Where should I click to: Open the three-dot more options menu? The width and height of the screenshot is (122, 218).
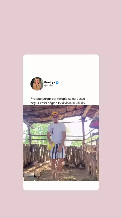pyautogui.click(x=90, y=83)
